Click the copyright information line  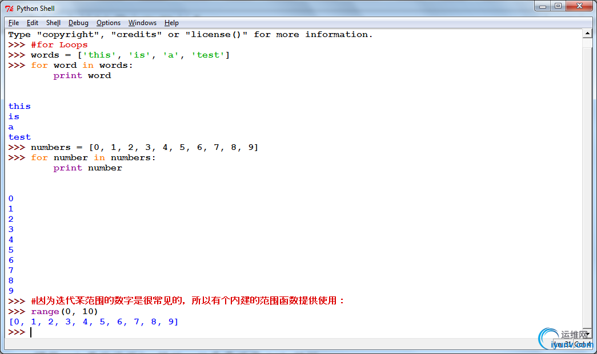pos(190,35)
